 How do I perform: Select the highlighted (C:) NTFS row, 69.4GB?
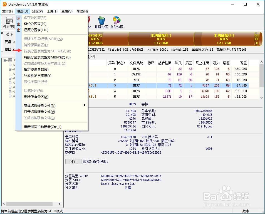coord(168,86)
